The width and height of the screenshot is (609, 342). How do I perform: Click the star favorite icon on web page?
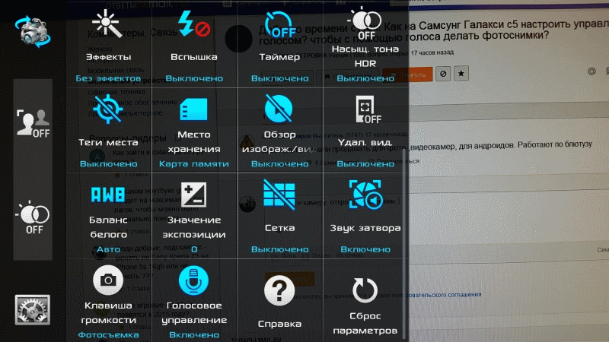461,73
